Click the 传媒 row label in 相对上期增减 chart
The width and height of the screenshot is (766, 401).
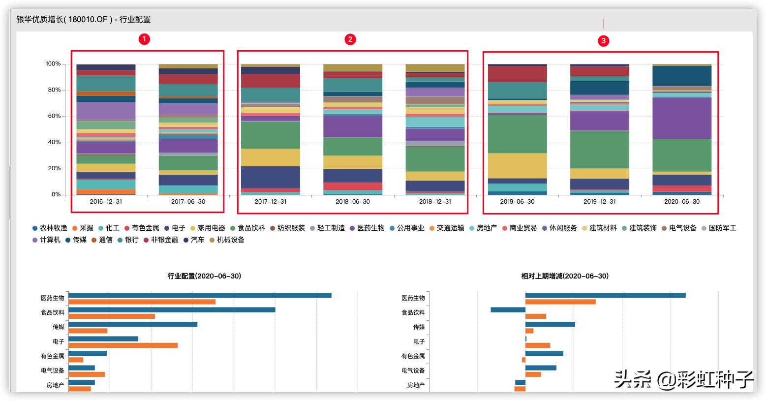(419, 327)
